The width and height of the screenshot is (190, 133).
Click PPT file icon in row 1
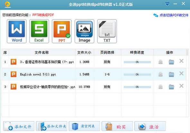coord(14,62)
